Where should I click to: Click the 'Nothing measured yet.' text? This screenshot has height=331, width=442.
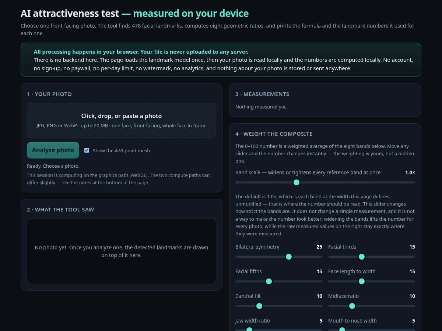point(261,107)
